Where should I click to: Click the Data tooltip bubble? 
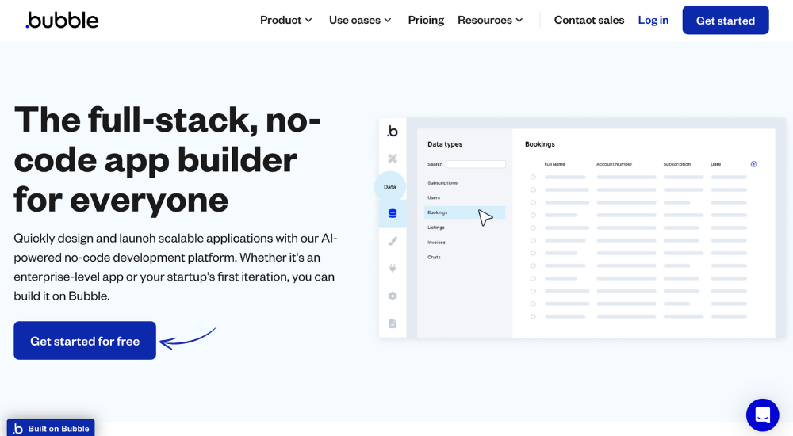tap(390, 186)
